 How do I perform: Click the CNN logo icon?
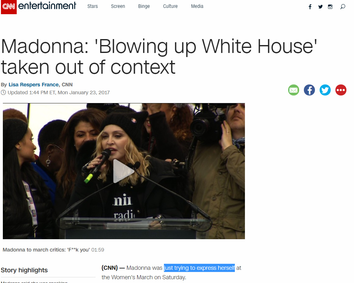point(9,7)
